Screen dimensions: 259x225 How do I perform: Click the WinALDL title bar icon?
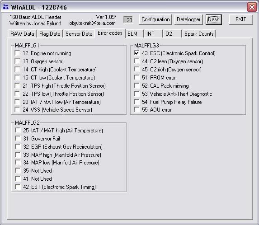(5, 7)
